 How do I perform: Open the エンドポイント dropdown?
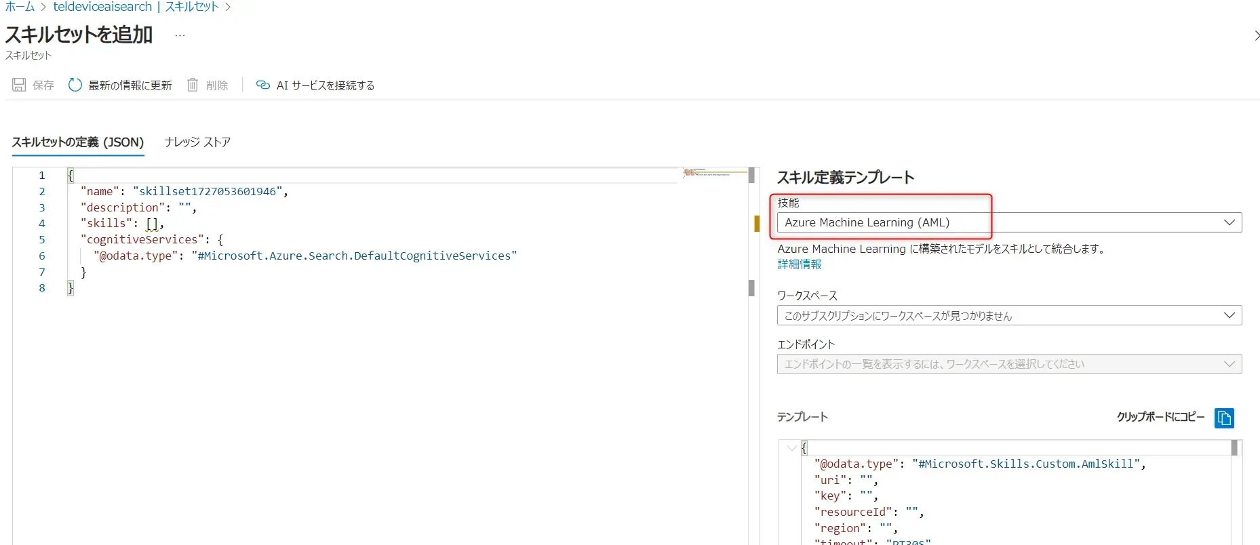click(x=1008, y=364)
